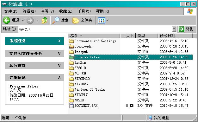Click the Forward arrow icon
198x122 pixels.
30,20
